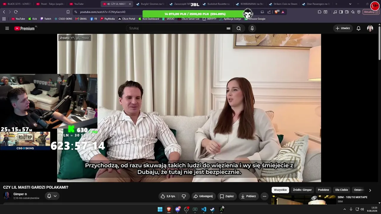
Task: Select the Podobne filter chip
Action: pos(323,190)
